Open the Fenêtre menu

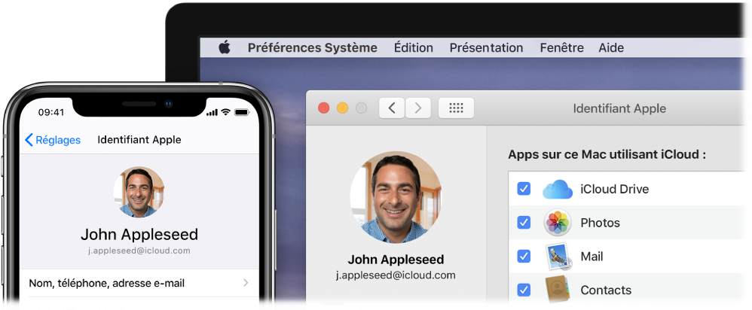click(561, 48)
